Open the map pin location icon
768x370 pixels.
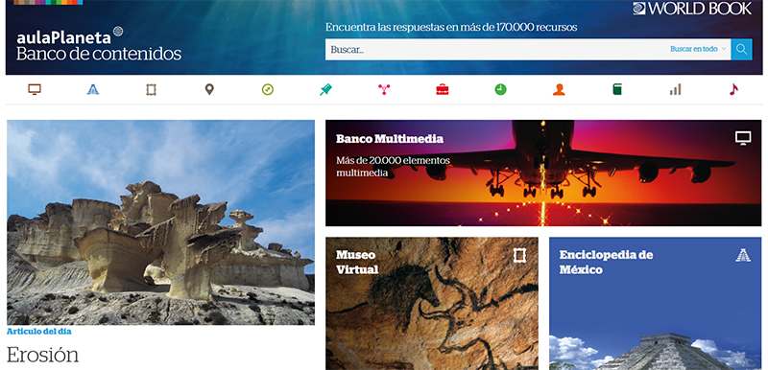(x=209, y=89)
